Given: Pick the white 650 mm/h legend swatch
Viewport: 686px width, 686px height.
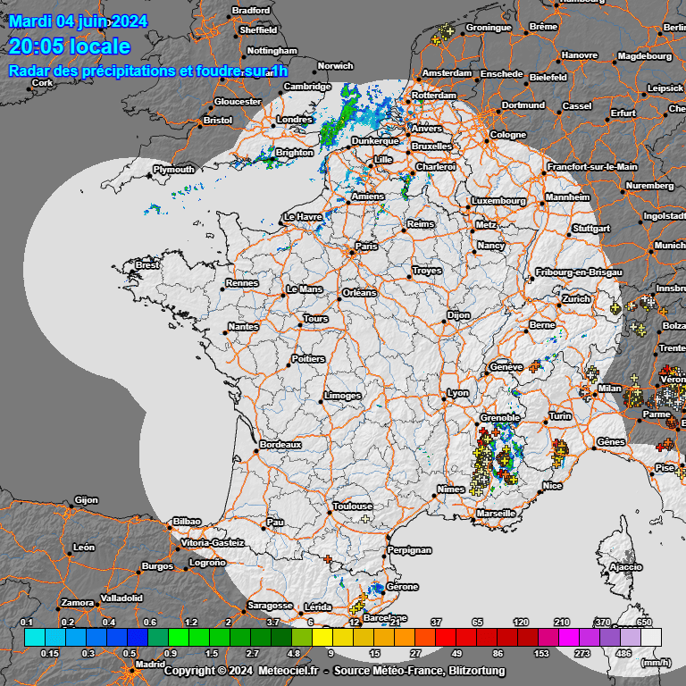Looking at the screenshot, I should (x=650, y=638).
